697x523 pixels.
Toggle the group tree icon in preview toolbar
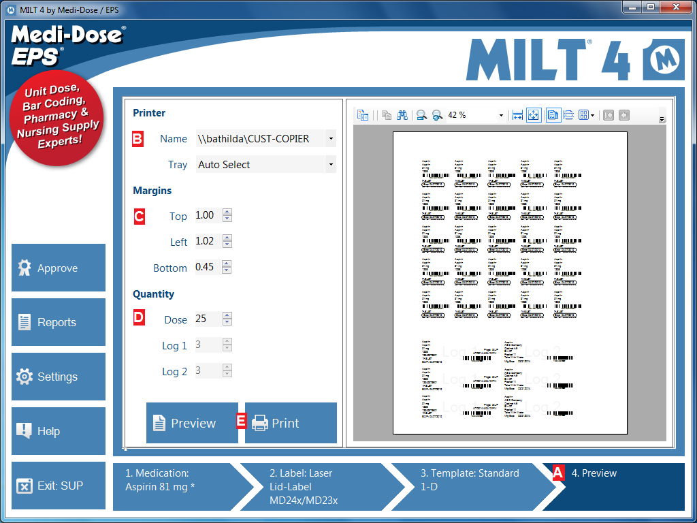(x=363, y=115)
